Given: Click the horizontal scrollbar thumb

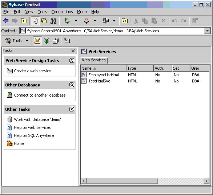Looking at the screenshot, I should tap(122, 181).
